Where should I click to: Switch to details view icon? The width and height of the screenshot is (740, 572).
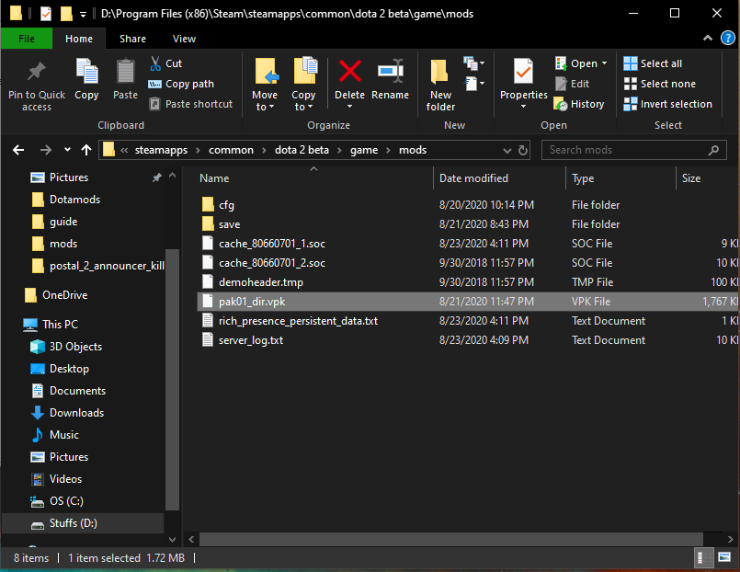702,558
